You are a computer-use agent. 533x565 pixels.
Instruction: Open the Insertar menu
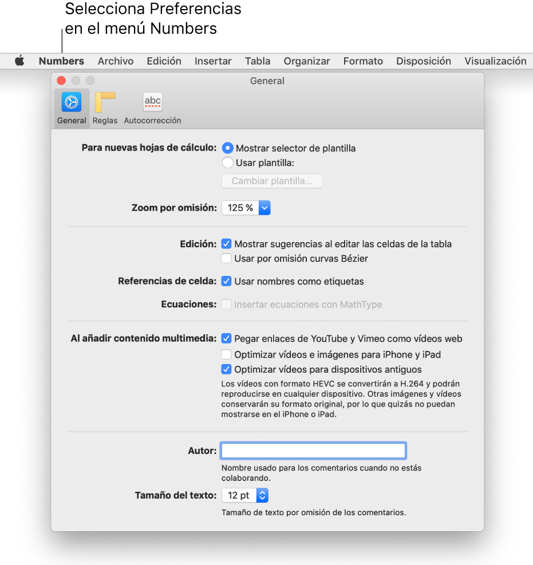[213, 61]
